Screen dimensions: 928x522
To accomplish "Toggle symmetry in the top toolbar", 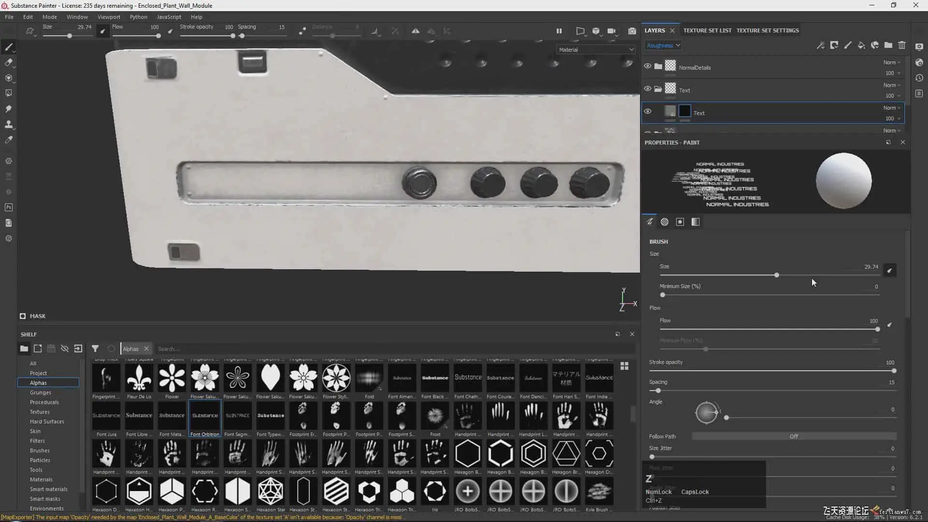I will [x=415, y=31].
